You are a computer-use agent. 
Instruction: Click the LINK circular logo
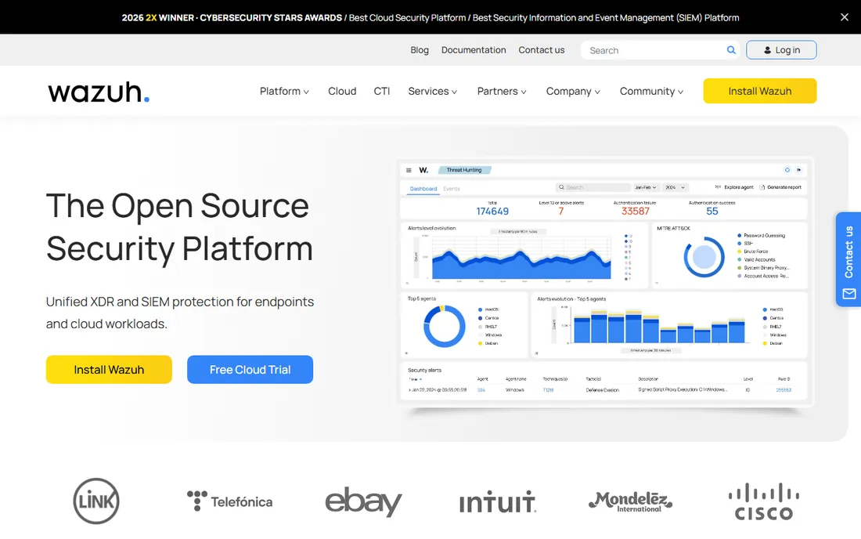tap(96, 501)
